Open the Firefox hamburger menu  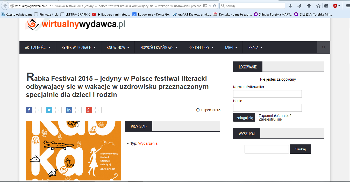(348, 6)
